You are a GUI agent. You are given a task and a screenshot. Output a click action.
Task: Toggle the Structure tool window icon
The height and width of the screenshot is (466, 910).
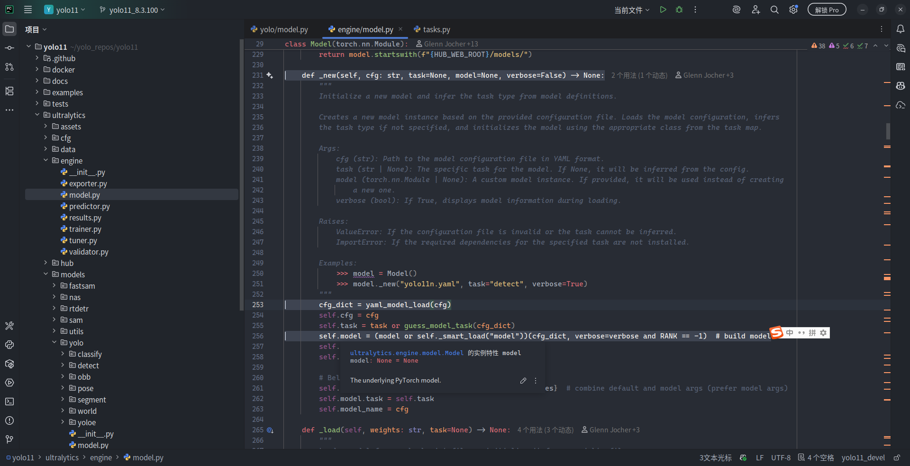coord(9,91)
